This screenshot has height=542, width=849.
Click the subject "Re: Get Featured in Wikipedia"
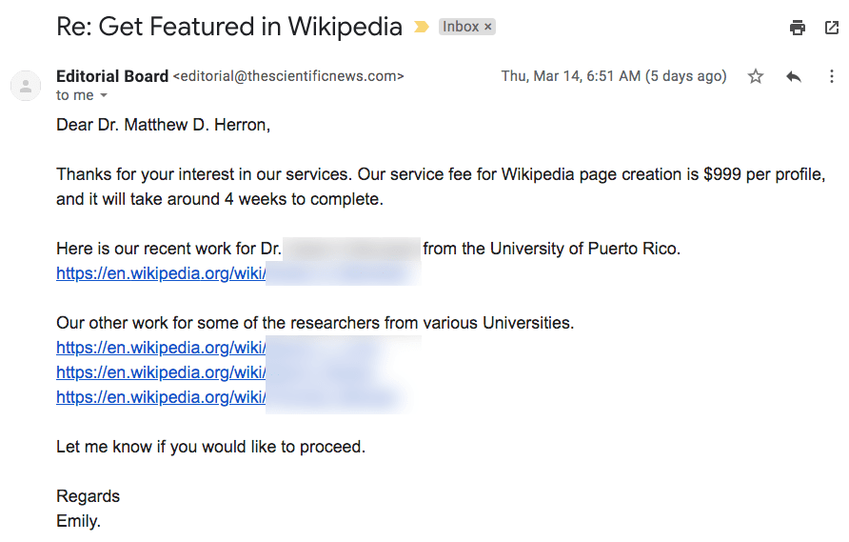[229, 27]
